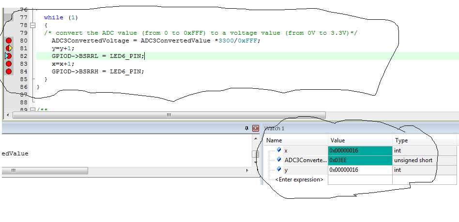Click the editor scrollbar left arrow

pyautogui.click(x=8, y=115)
